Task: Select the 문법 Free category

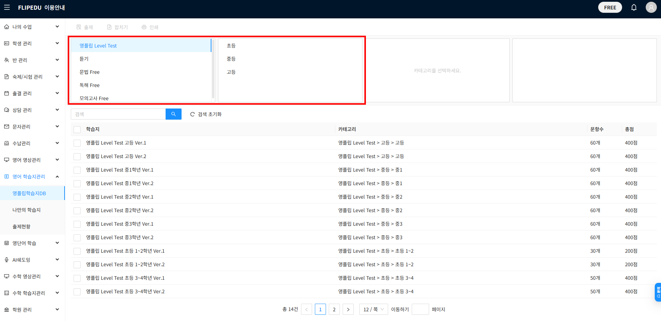Action: pos(141,72)
